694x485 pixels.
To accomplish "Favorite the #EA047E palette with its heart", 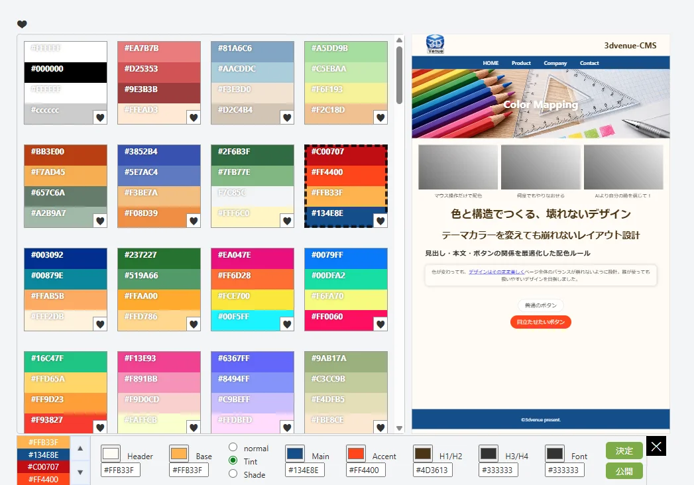I will point(287,325).
